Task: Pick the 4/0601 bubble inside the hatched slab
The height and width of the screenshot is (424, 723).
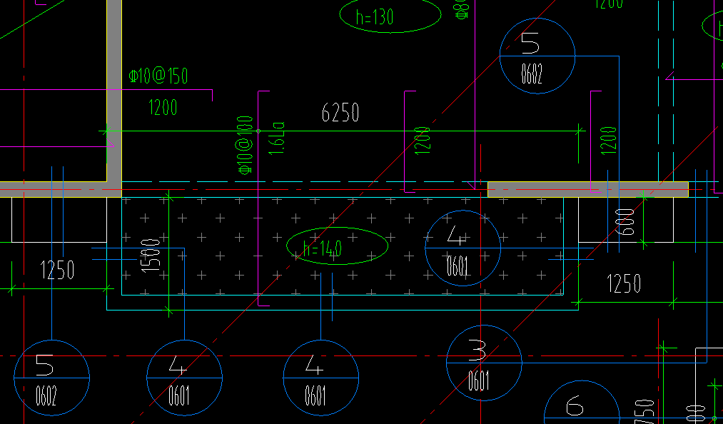Action: click(x=463, y=248)
